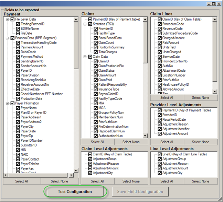Viewport: 223px width, 202px height.
Task: Click the Test Configuration button
Action: (x=74, y=192)
